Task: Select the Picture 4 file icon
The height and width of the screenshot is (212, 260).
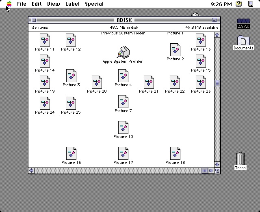Action: coord(123,76)
